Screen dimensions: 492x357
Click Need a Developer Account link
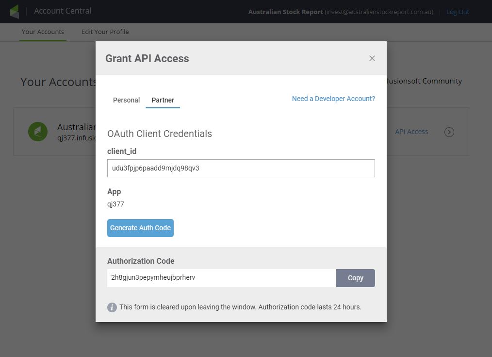[x=333, y=99]
